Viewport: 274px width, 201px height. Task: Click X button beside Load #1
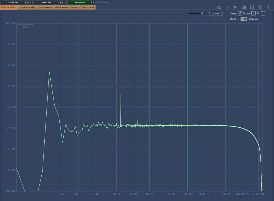coord(31,2)
